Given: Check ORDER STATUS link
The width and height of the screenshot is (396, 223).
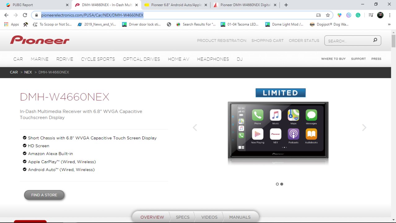Looking at the screenshot, I should 304,41.
